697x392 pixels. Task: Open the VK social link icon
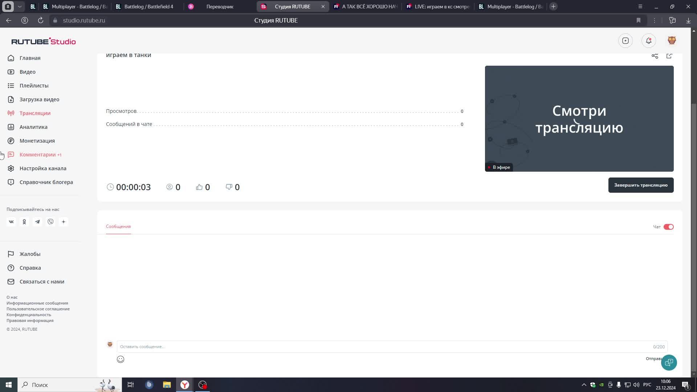[11, 222]
